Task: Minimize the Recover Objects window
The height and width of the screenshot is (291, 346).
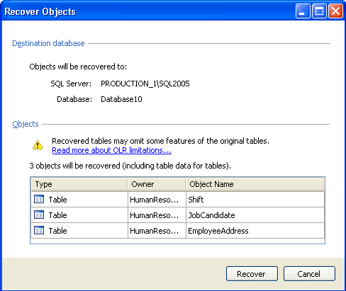Action: pyautogui.click(x=303, y=11)
